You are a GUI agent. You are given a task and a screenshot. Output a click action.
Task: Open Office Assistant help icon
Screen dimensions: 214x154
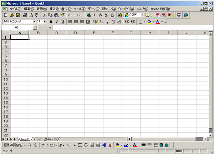(147, 15)
